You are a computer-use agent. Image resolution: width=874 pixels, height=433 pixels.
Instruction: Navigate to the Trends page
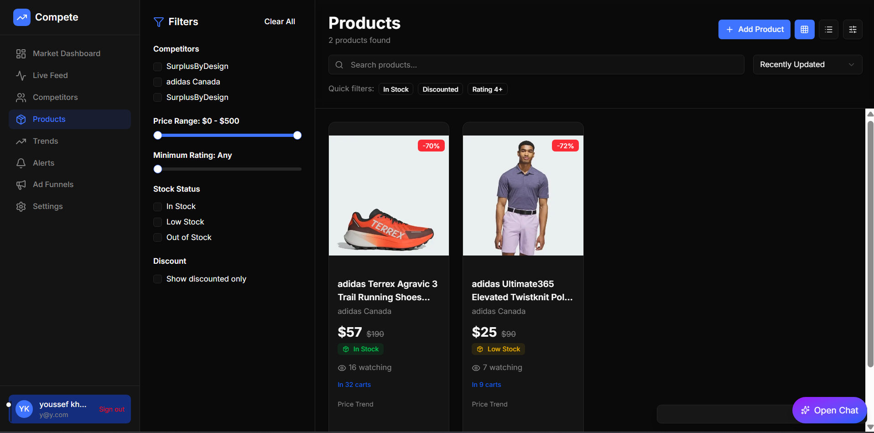coord(46,141)
